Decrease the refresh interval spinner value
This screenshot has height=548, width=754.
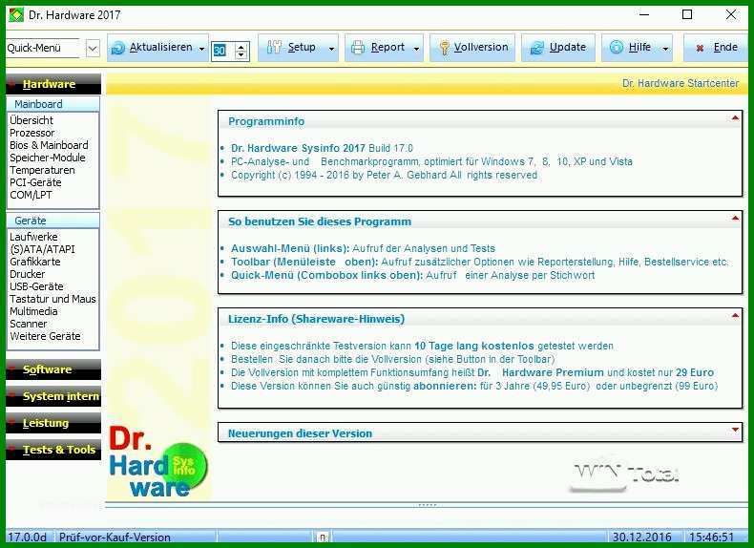[x=241, y=54]
